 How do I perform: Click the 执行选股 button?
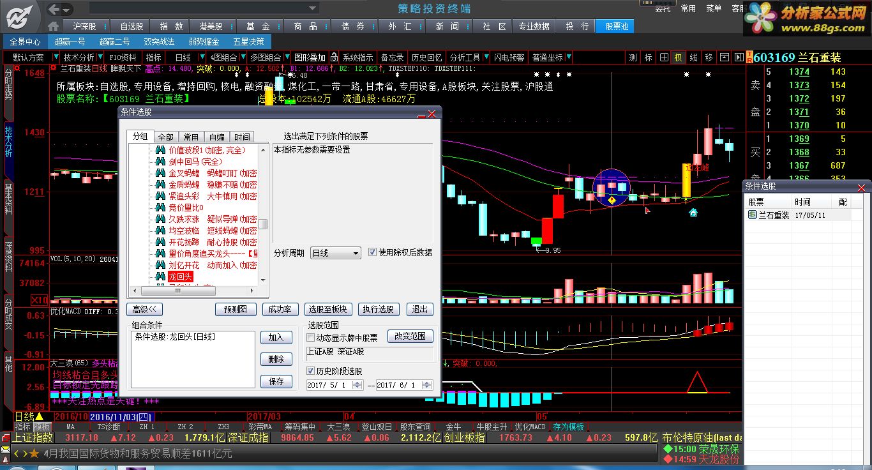click(x=378, y=309)
